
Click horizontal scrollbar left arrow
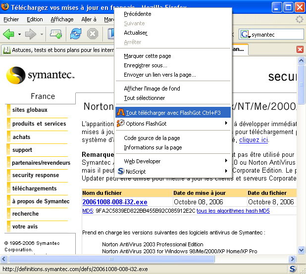(x=4, y=259)
